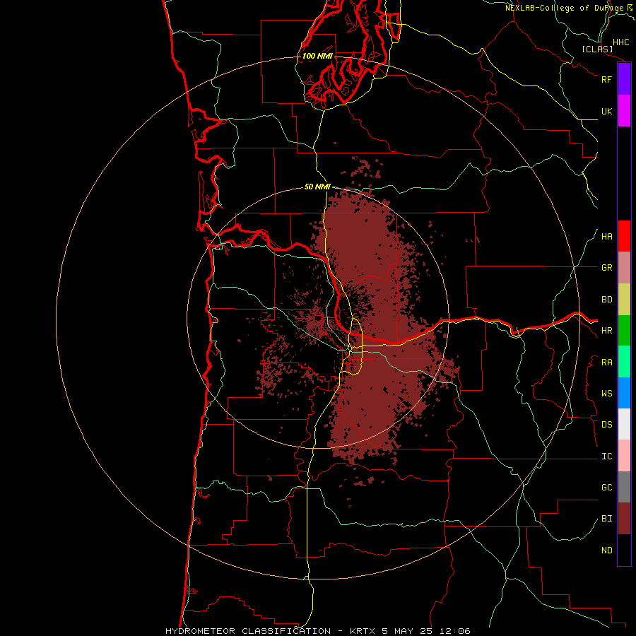Click the DS legend label
Screen dimensions: 636x636
[607, 425]
